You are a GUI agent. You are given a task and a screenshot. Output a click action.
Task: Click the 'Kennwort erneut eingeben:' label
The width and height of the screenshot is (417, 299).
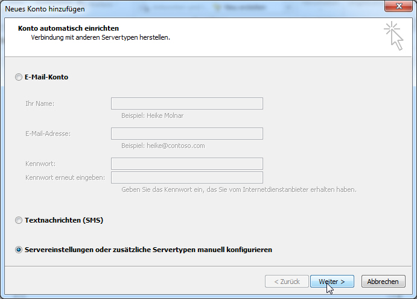65,177
